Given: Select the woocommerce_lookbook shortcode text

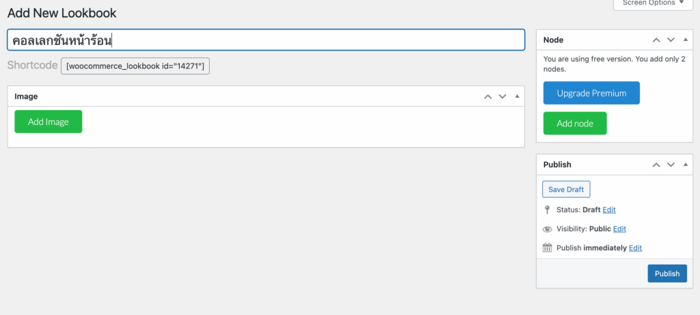Looking at the screenshot, I should (x=135, y=66).
